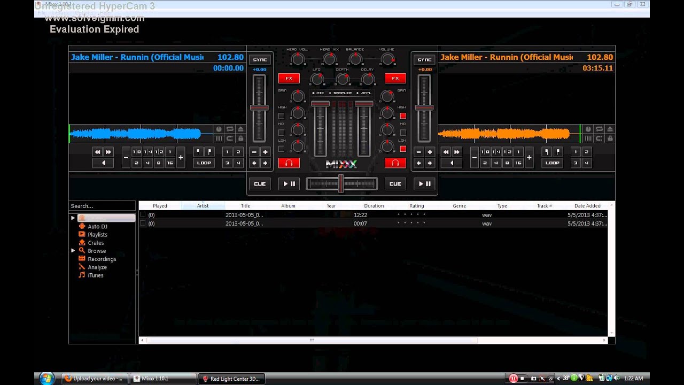Eject track from left deck
684x385 pixels.
point(240,129)
